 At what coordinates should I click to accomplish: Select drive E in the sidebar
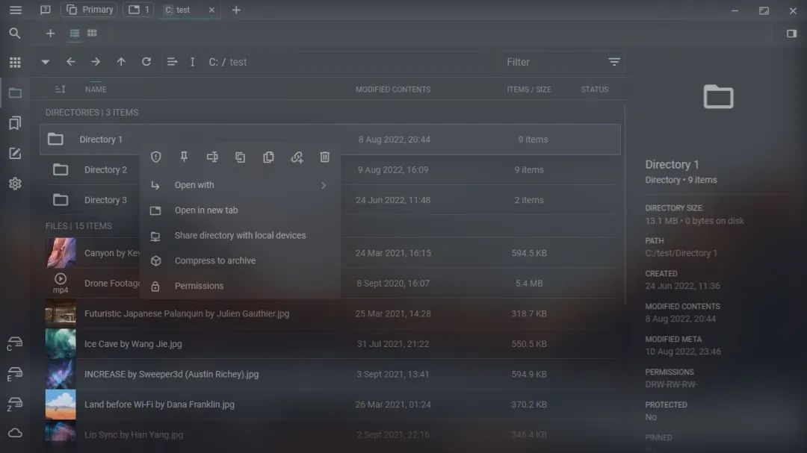click(14, 374)
